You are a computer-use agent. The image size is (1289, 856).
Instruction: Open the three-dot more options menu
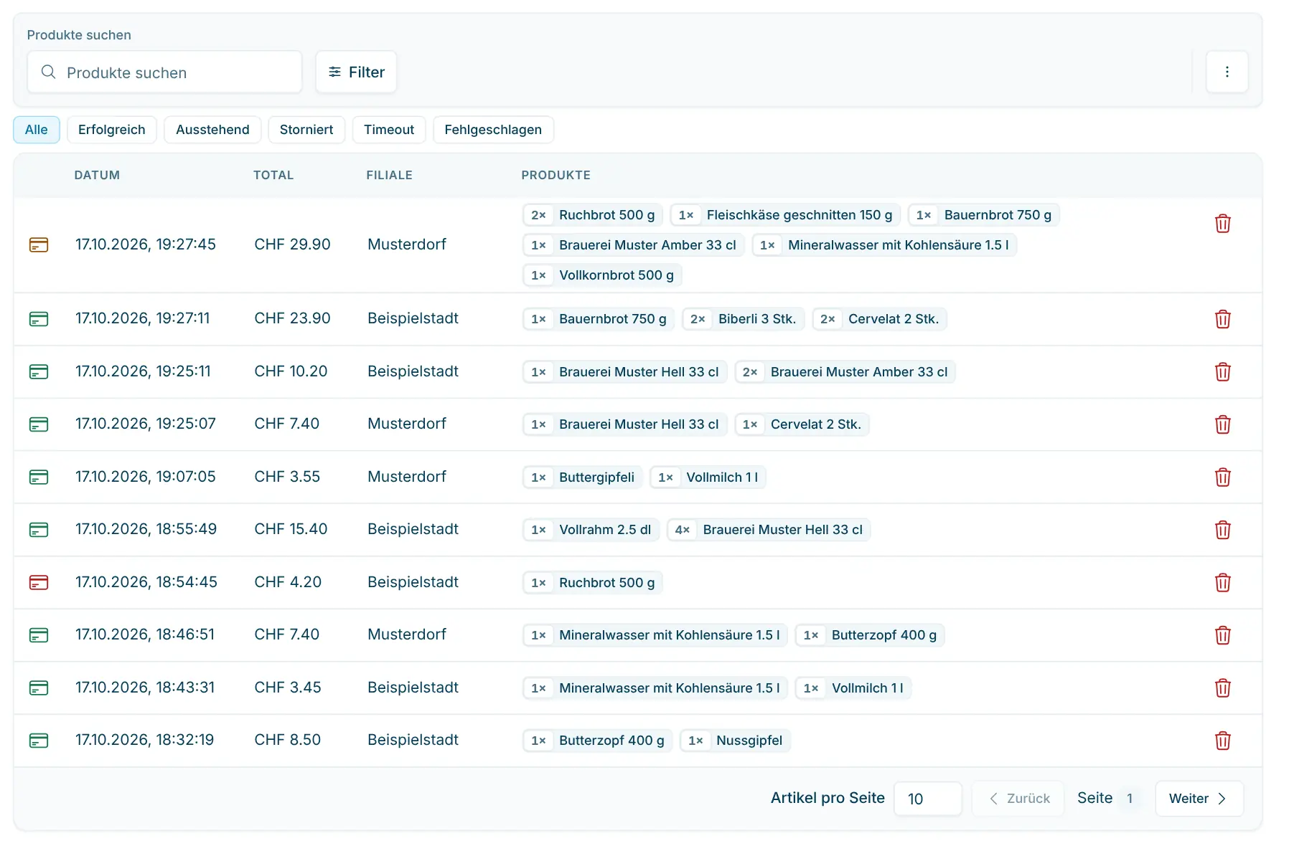[x=1227, y=72]
